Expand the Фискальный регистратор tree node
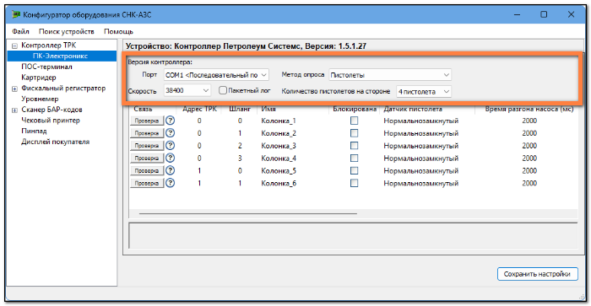591x306 pixels. coord(14,89)
